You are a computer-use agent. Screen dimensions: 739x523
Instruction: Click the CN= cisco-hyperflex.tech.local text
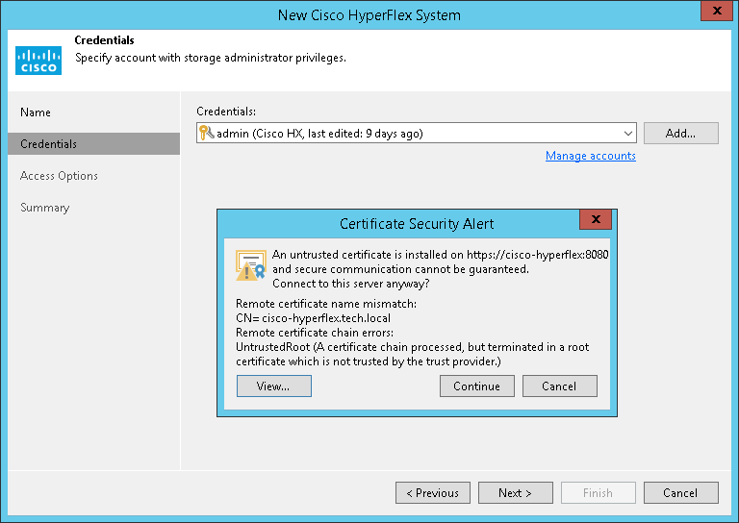(313, 318)
